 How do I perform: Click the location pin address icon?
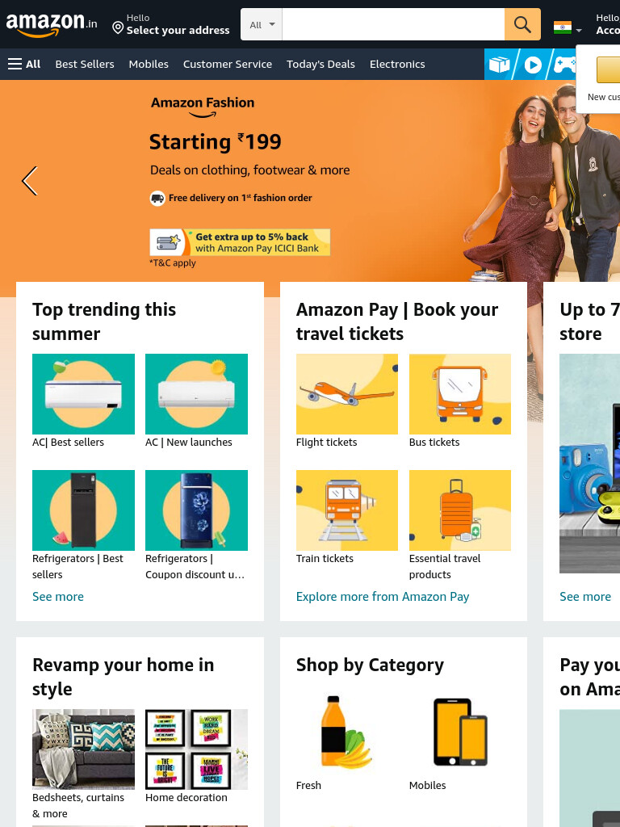118,27
